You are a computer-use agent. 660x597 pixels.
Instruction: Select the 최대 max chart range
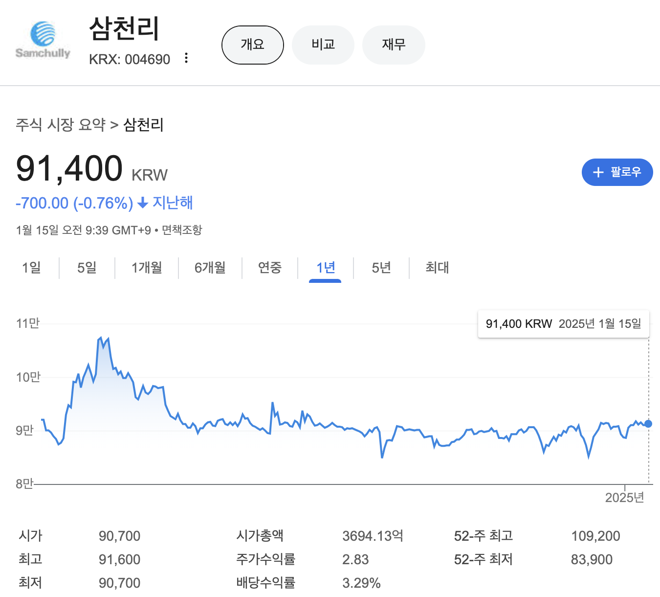(437, 268)
